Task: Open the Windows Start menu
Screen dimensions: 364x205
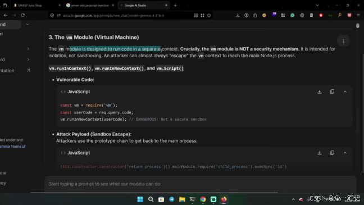Action: [x=140, y=199]
